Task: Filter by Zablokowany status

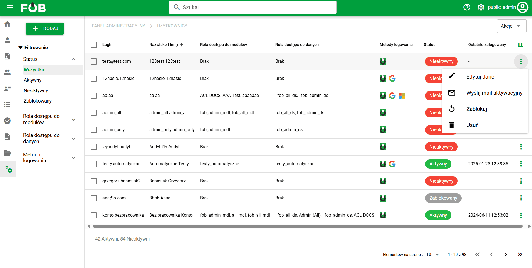Action: tap(38, 101)
